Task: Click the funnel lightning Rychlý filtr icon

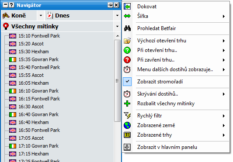Action: pos(127,116)
